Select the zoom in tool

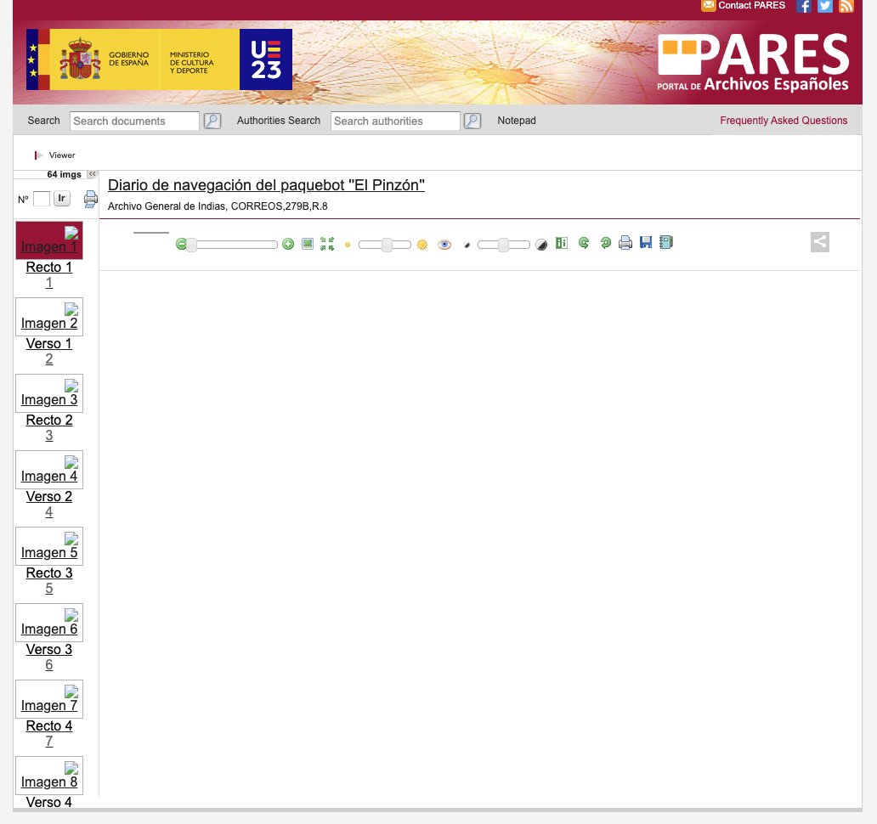[288, 244]
